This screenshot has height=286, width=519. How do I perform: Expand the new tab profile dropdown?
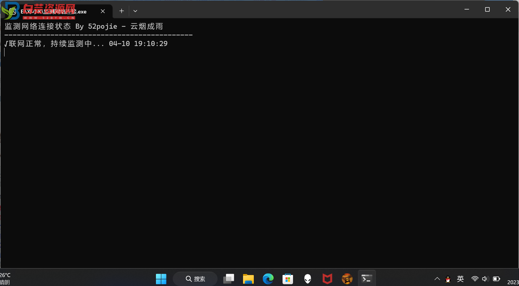tap(135, 11)
